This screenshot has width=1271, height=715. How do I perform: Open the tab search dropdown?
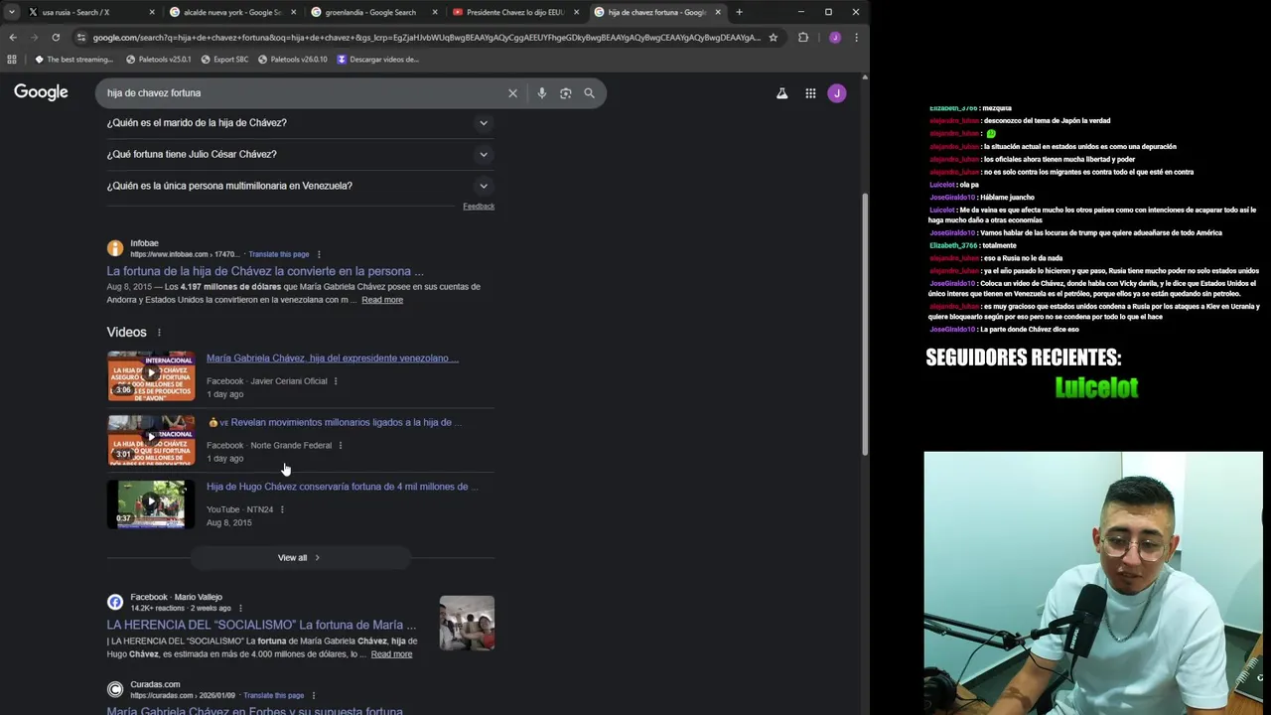(x=12, y=12)
